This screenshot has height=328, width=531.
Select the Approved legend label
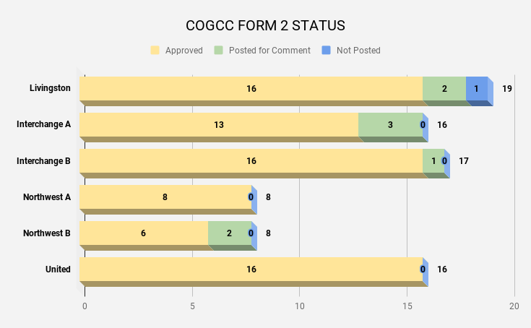(x=184, y=51)
